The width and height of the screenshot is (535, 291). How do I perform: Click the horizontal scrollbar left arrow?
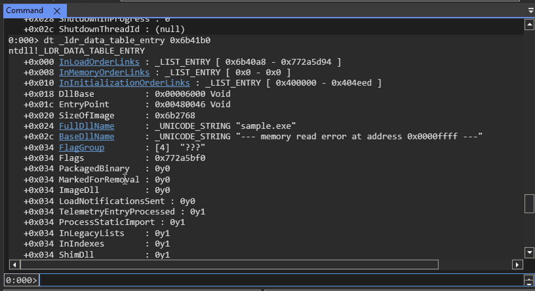(14, 265)
